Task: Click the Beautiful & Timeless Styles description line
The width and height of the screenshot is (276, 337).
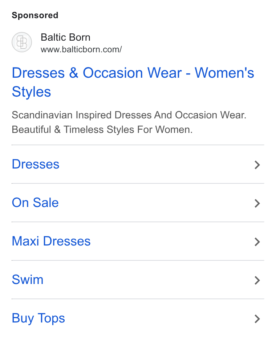Action: click(x=102, y=130)
